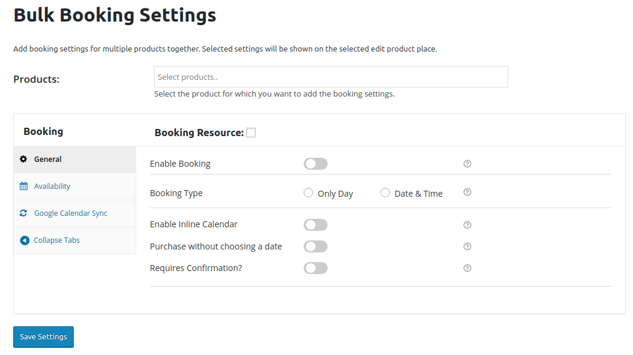Select the Date & Time radio option
Image resolution: width=633 pixels, height=355 pixels.
click(385, 193)
